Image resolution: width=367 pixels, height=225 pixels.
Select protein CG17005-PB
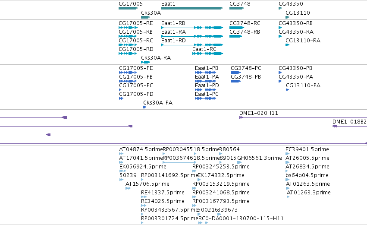coord(136,77)
